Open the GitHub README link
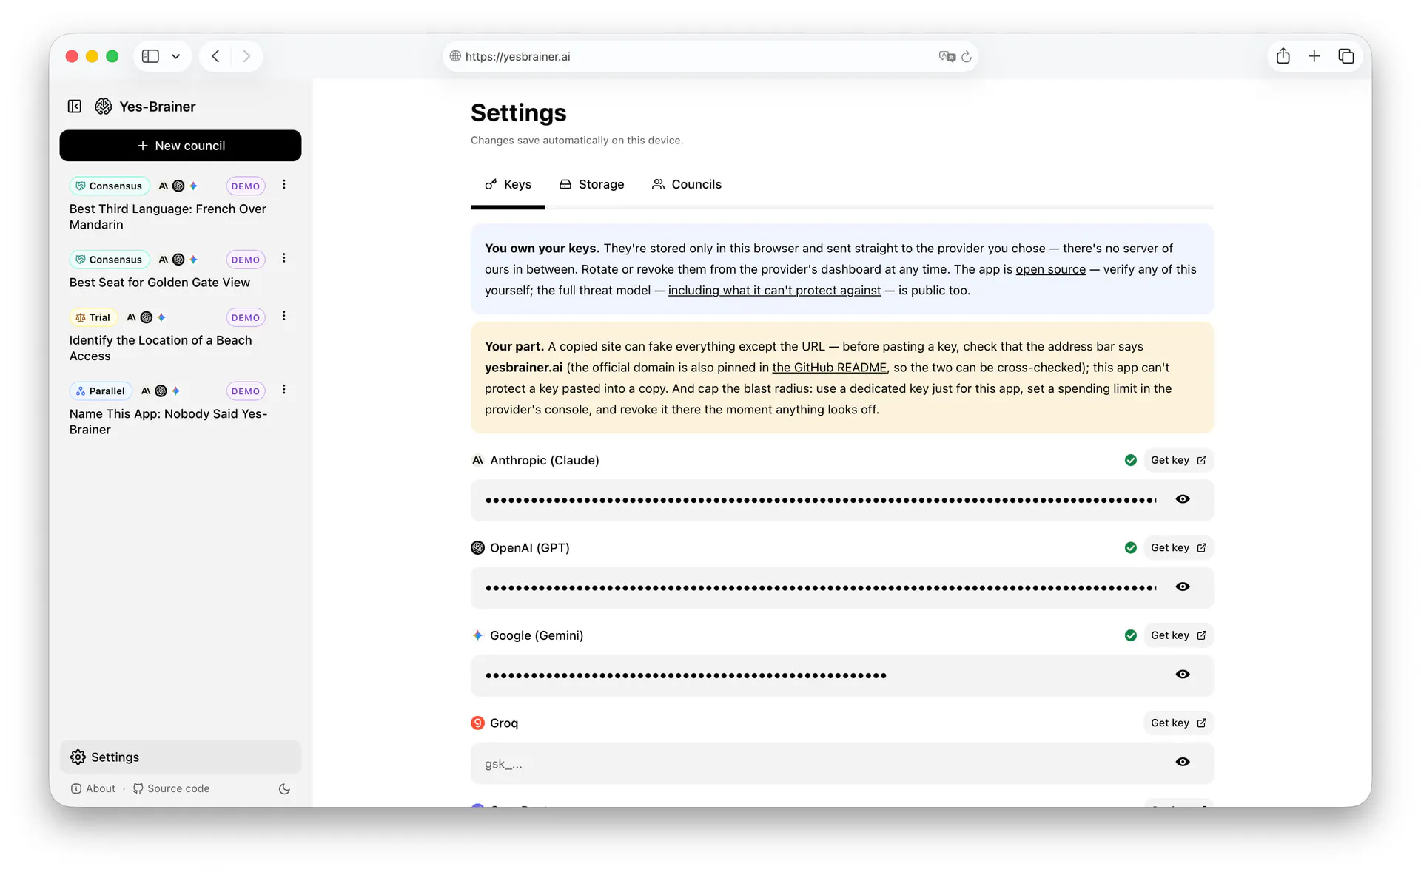 (829, 368)
